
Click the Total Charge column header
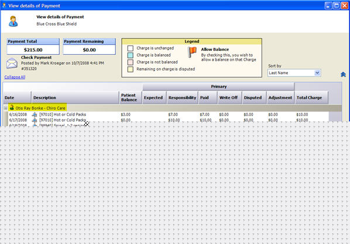pyautogui.click(x=311, y=97)
